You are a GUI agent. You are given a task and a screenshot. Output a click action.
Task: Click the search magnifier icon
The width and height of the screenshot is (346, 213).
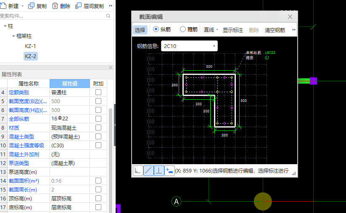coord(108,16)
